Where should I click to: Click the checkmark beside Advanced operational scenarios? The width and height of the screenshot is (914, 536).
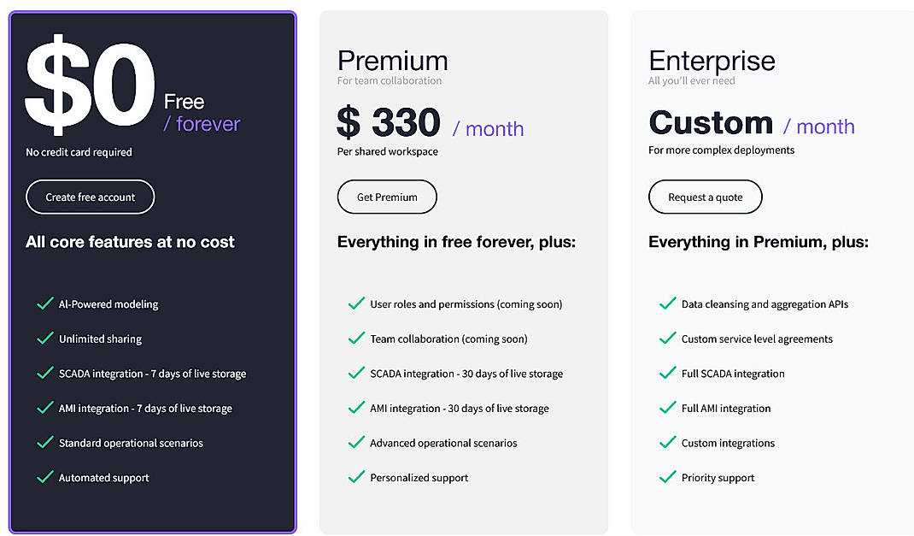pos(356,443)
